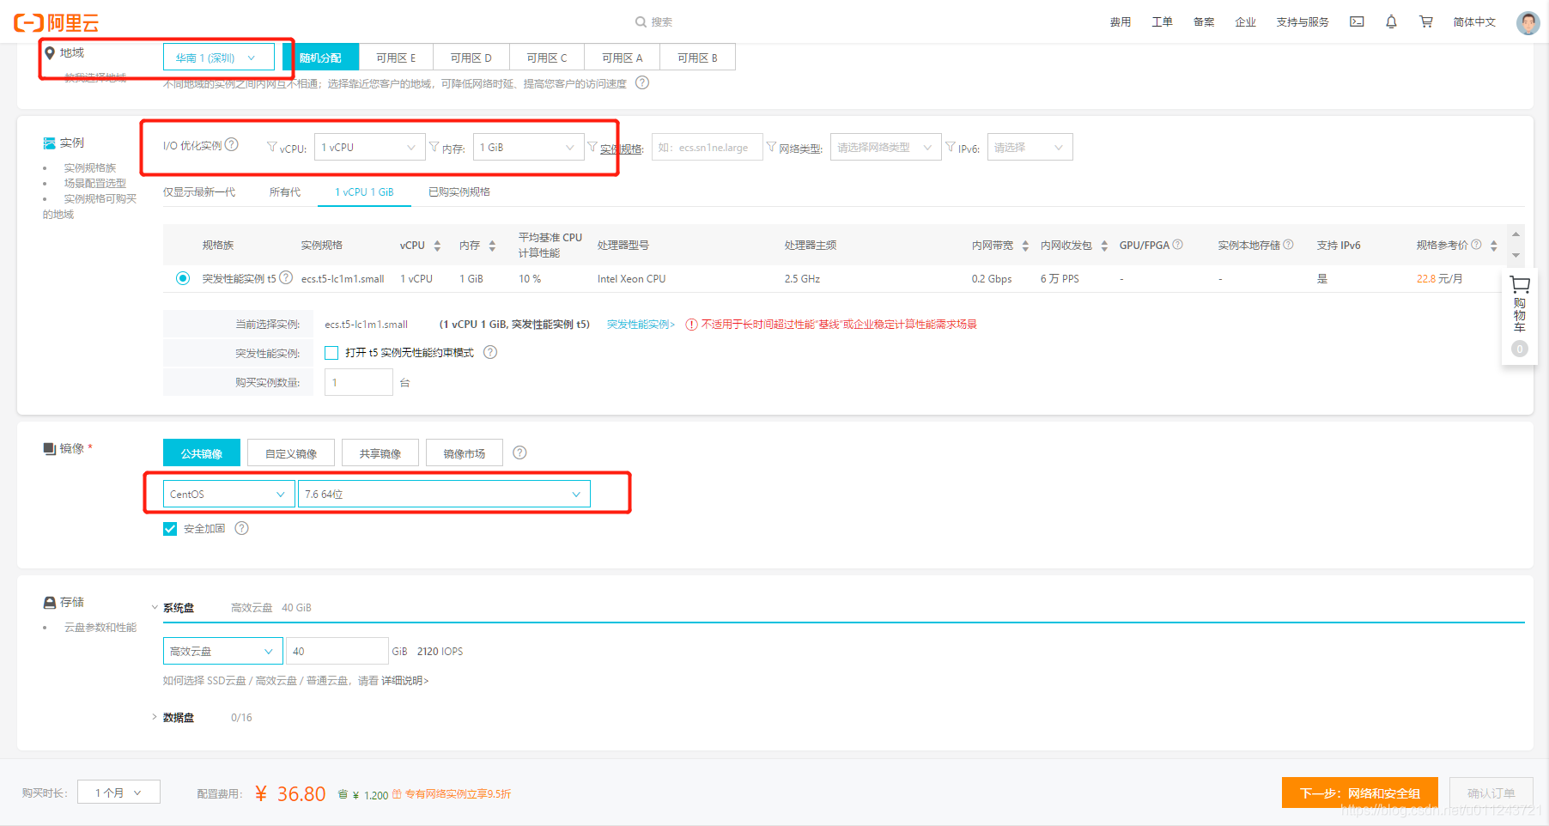Expand the 数据盘 data disk section
The height and width of the screenshot is (826, 1549).
coord(155,717)
